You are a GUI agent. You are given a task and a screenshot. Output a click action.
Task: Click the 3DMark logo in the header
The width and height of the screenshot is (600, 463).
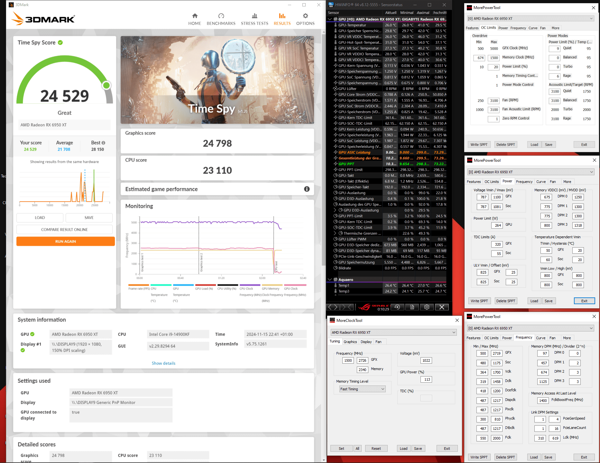[43, 19]
